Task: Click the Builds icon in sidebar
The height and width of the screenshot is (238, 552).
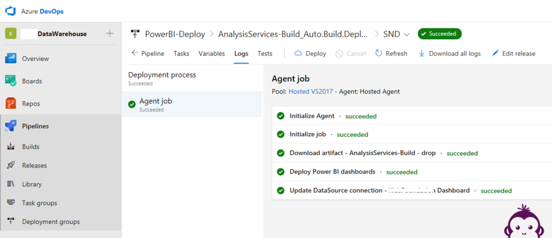Action: [x=11, y=146]
